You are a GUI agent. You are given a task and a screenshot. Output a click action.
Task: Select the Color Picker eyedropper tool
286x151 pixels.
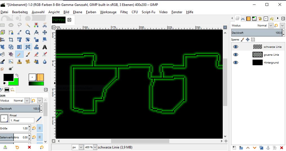19,32
